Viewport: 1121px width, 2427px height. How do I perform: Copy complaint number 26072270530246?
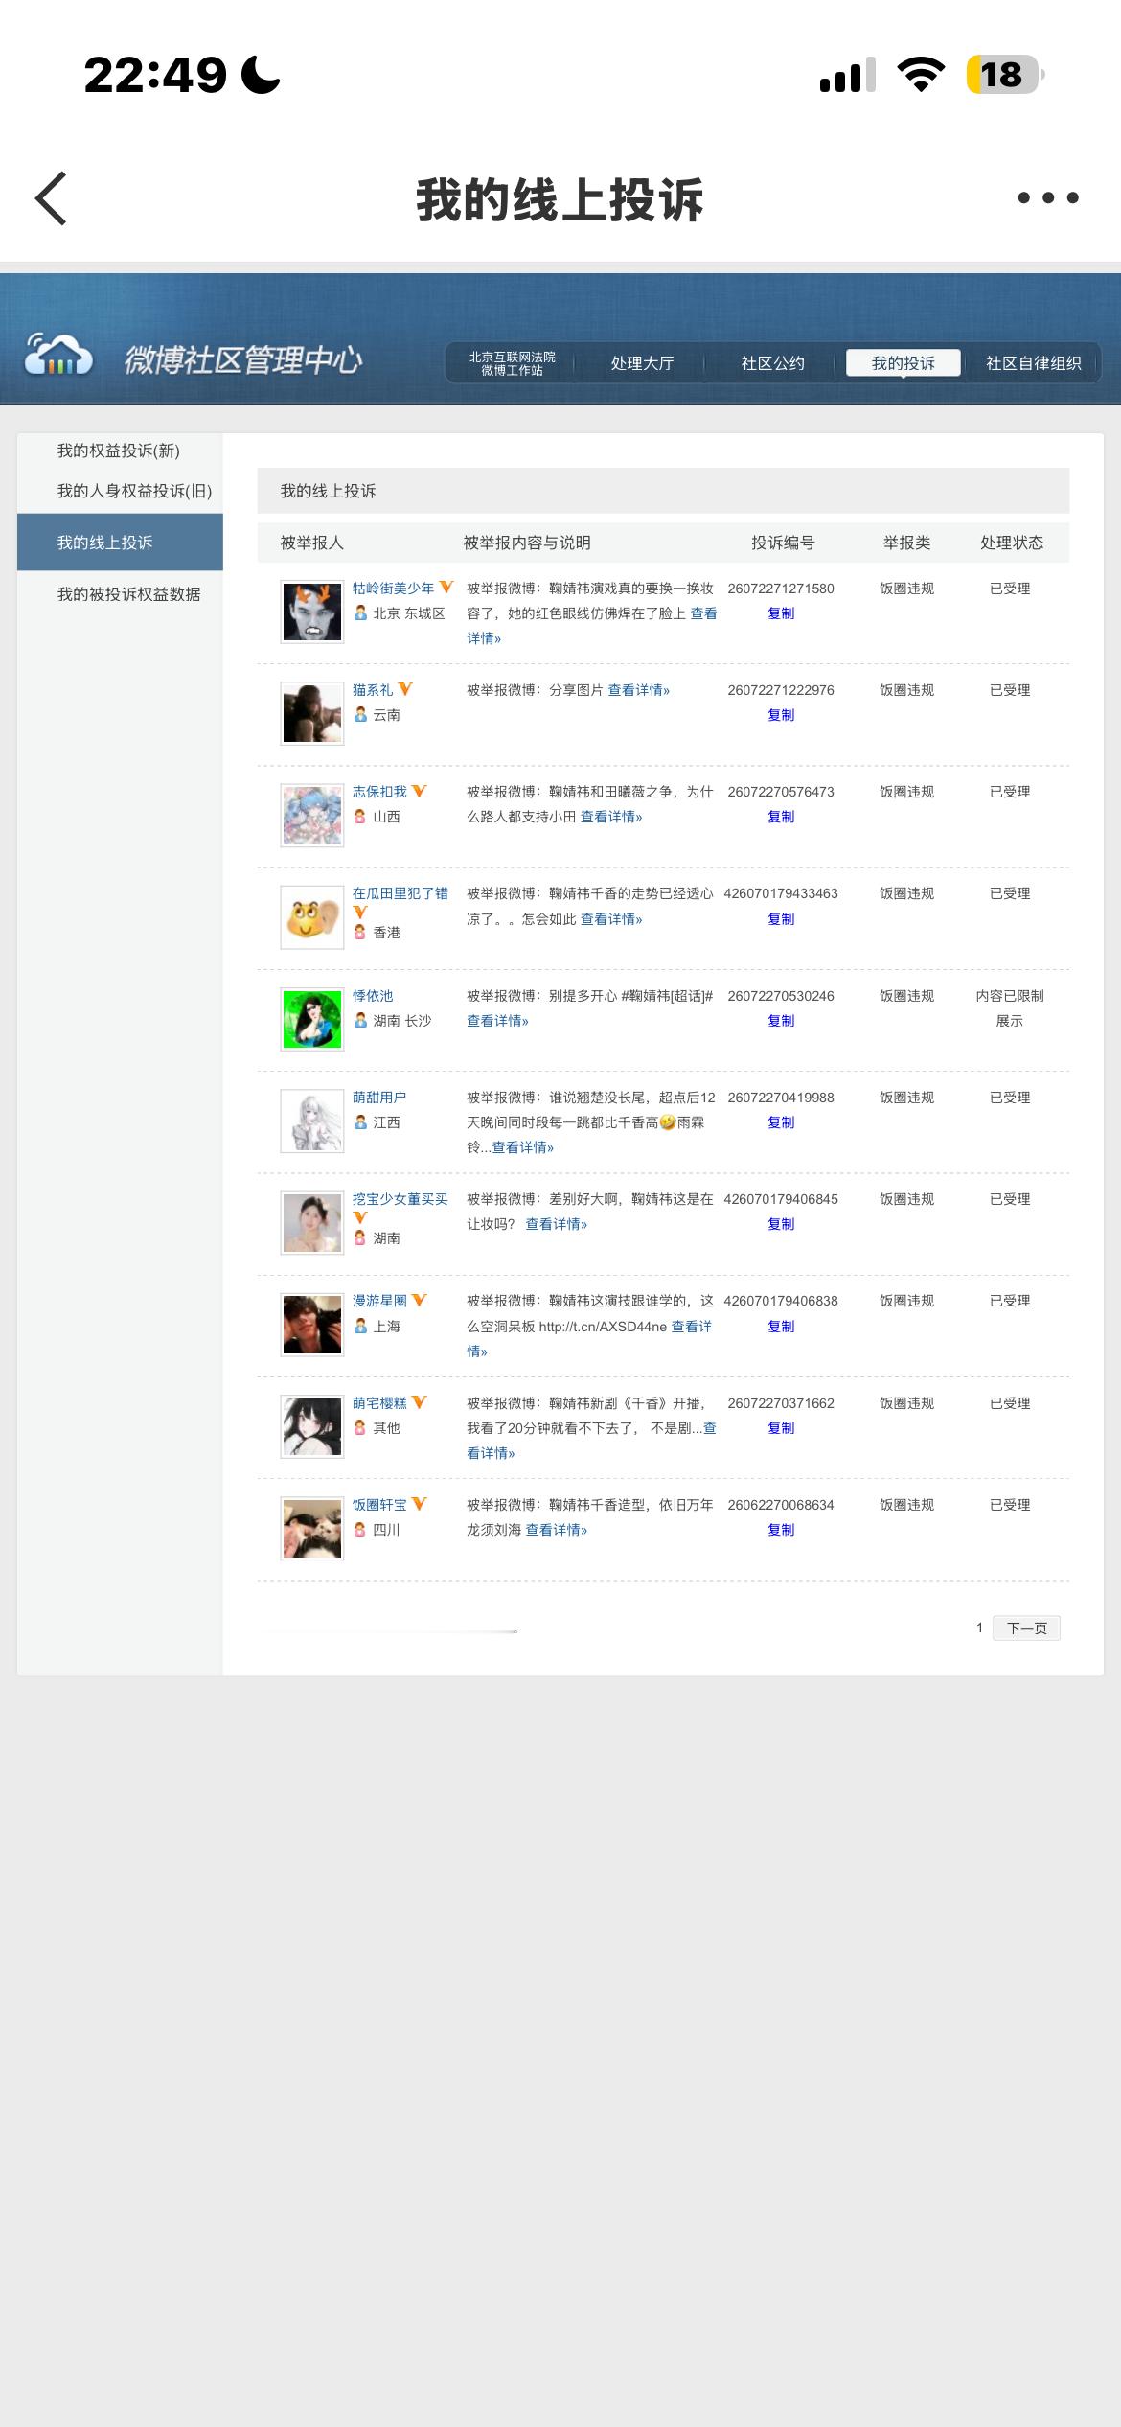781,1021
